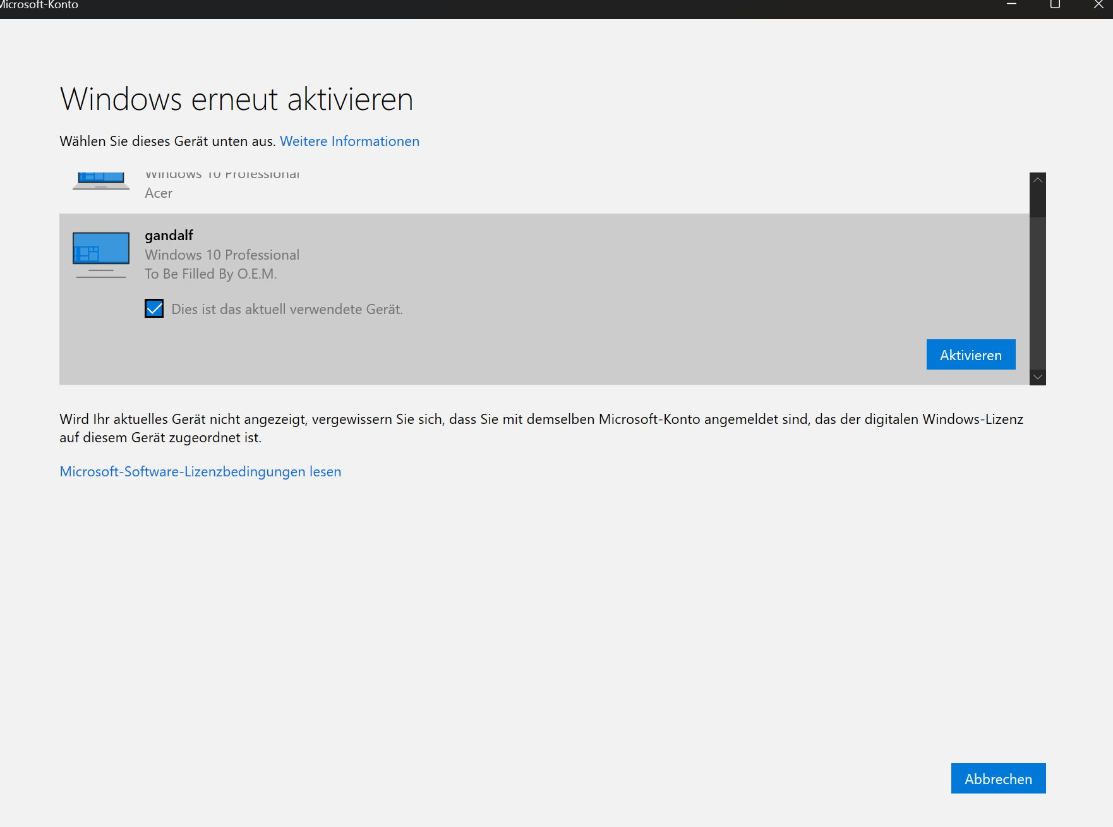This screenshot has height=827, width=1113.
Task: Click the Aktivieren button
Action: [x=971, y=354]
